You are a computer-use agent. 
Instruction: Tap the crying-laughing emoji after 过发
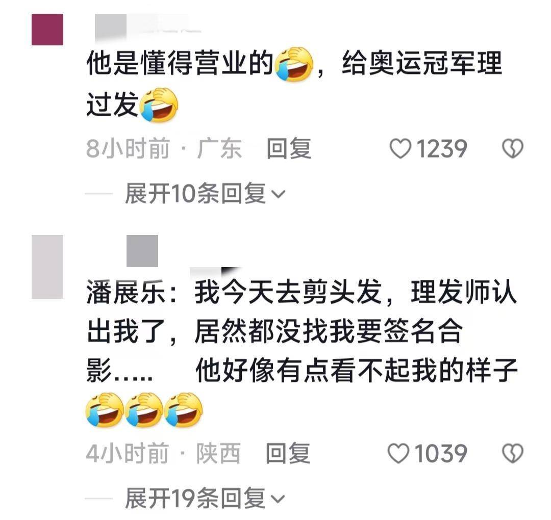159,105
